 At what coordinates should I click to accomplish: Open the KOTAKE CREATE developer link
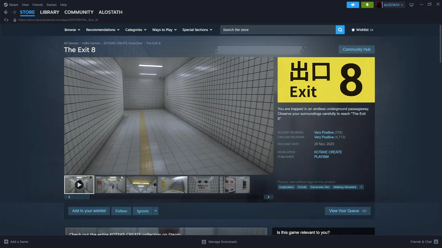coord(328,152)
